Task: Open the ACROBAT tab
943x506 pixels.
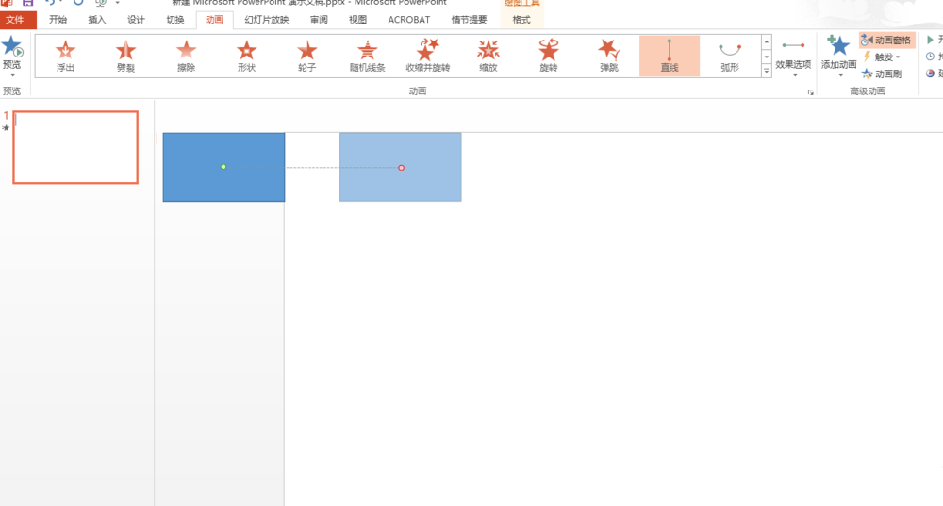Action: (409, 20)
